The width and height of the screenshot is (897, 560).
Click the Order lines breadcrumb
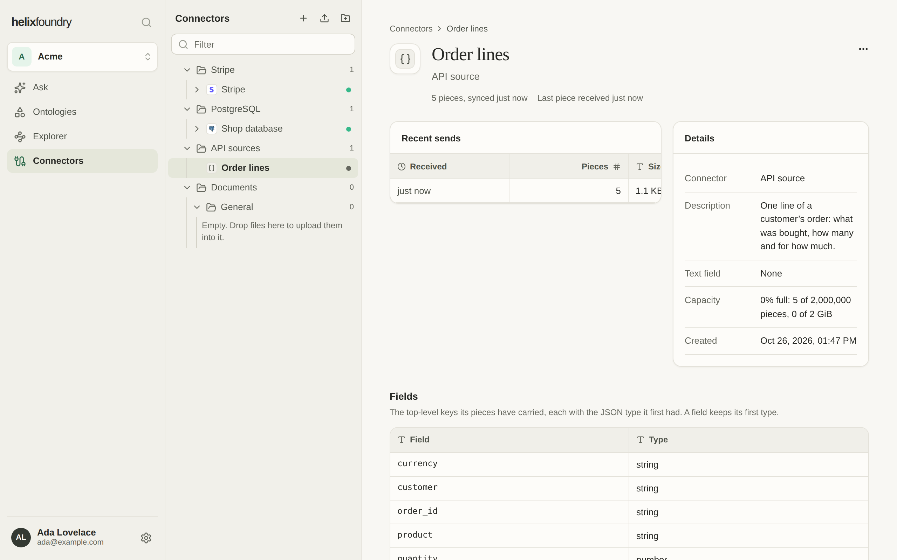(x=467, y=29)
